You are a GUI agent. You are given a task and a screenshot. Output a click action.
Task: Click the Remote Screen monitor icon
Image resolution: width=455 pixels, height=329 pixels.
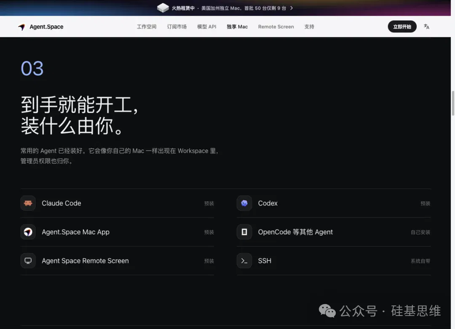[28, 260]
